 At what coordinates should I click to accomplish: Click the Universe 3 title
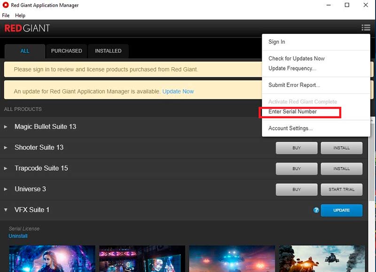pyautogui.click(x=30, y=189)
